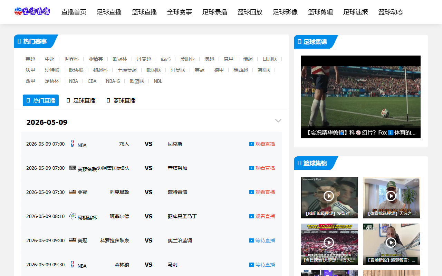The image size is (442, 276).
Task: Collapse the 2026-05-09 date section
Action: (278, 121)
